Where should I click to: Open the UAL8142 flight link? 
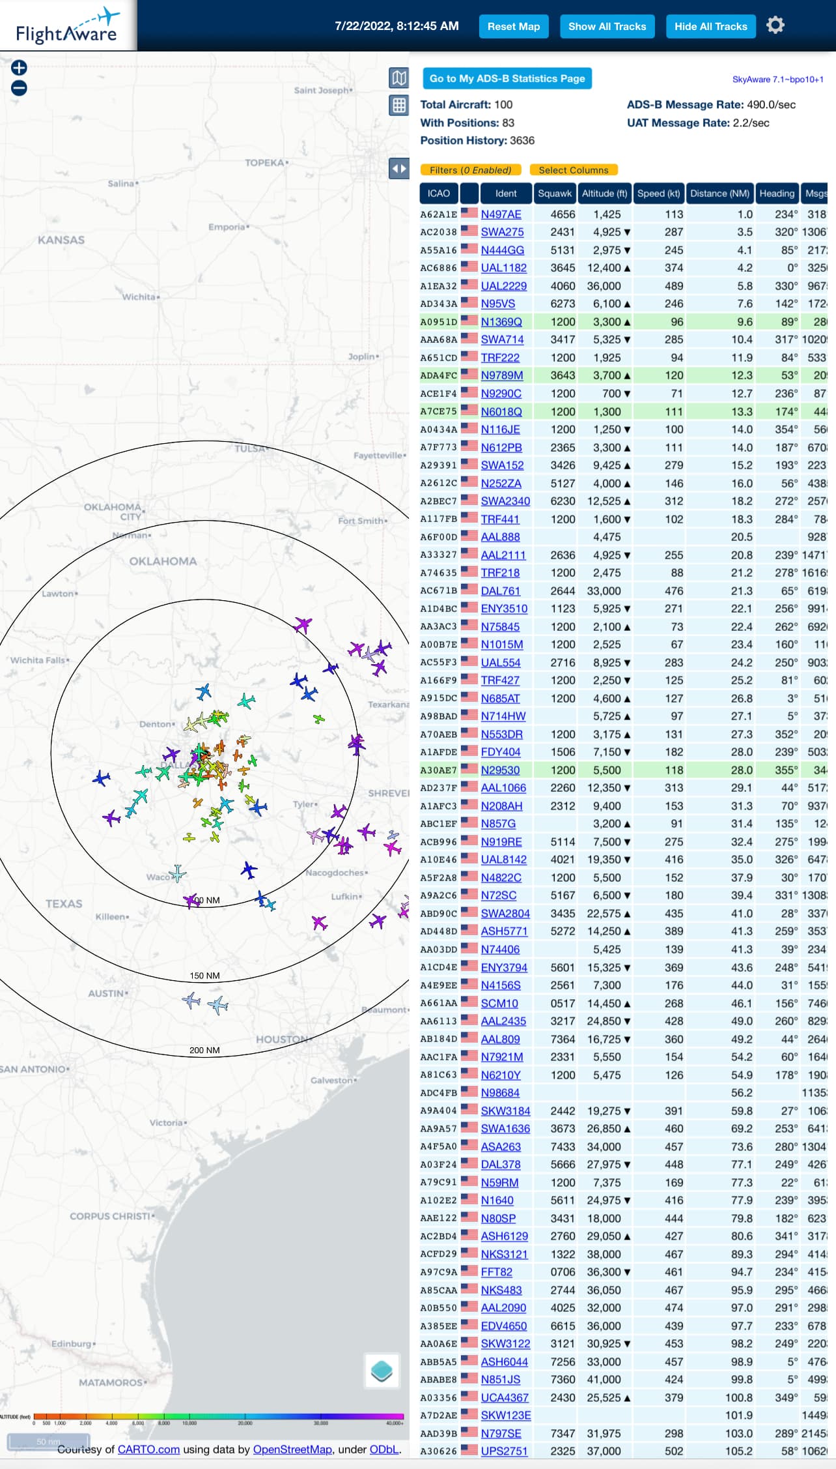point(504,860)
